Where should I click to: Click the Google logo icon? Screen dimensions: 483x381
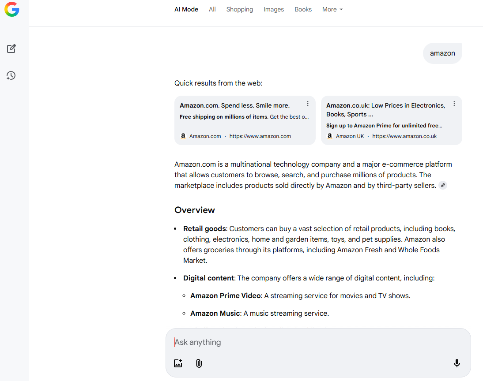pyautogui.click(x=12, y=9)
